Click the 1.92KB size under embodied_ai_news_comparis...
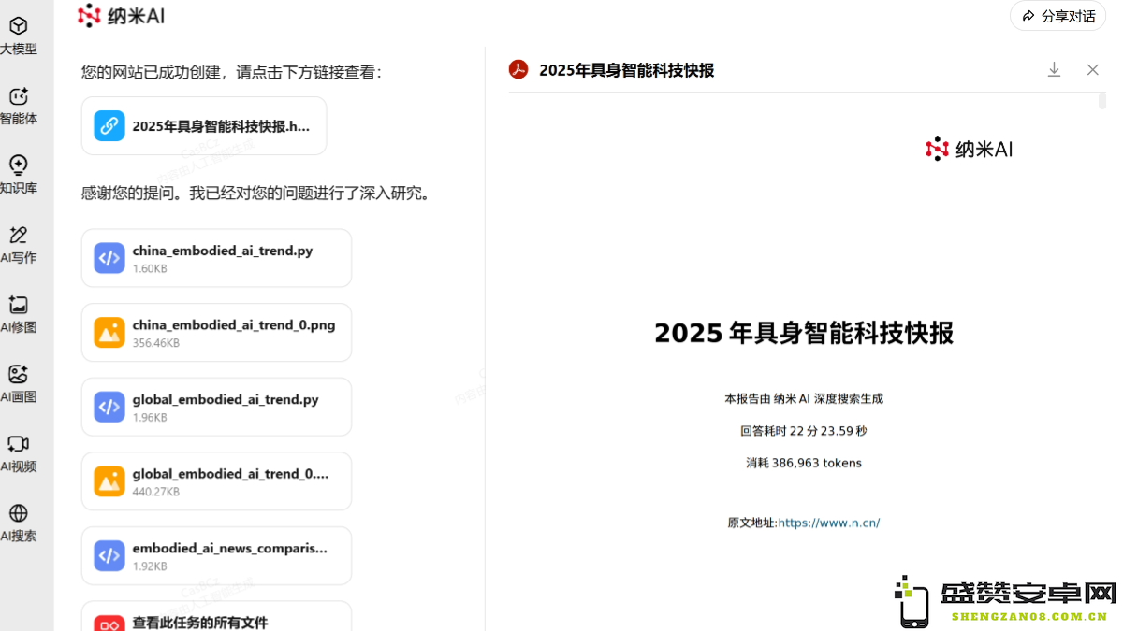Viewport: 1123px width, 631px height. click(x=150, y=566)
